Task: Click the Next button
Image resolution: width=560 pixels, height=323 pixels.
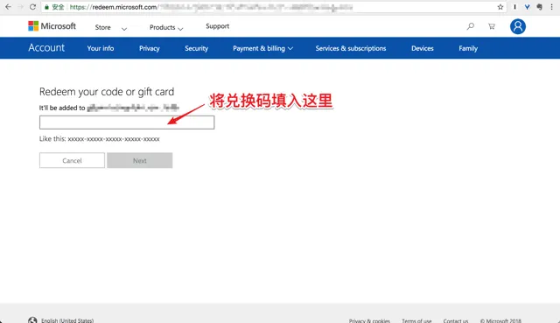Action: tap(140, 160)
